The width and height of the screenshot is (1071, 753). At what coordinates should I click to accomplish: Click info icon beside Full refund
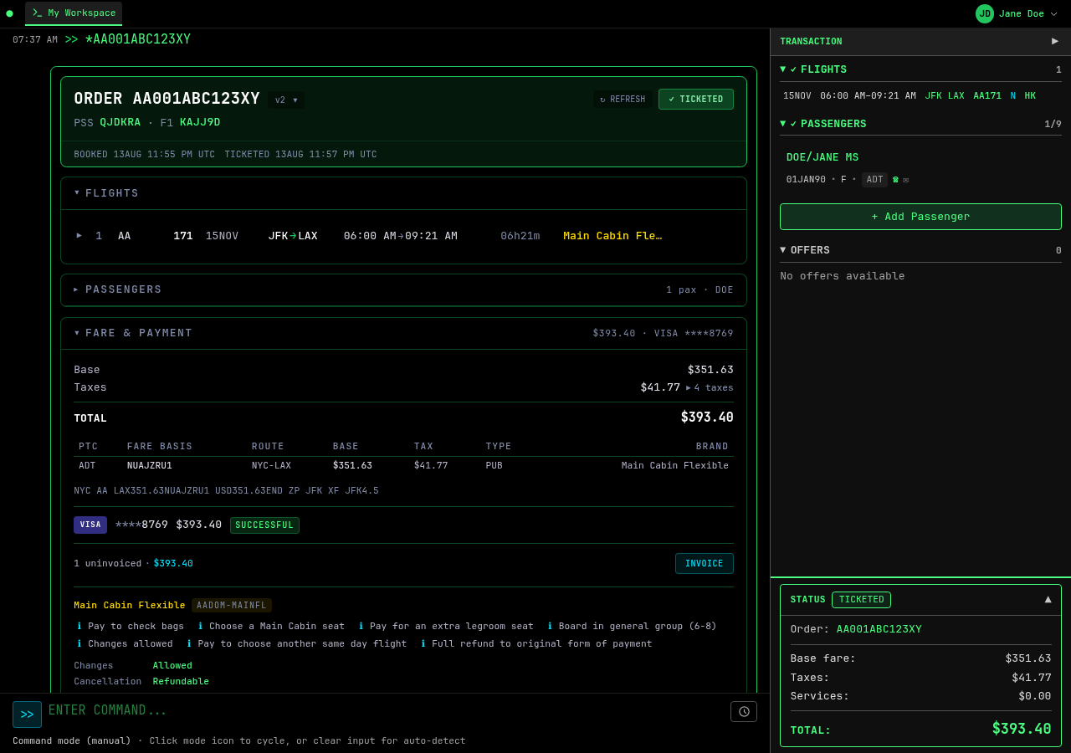click(x=423, y=644)
